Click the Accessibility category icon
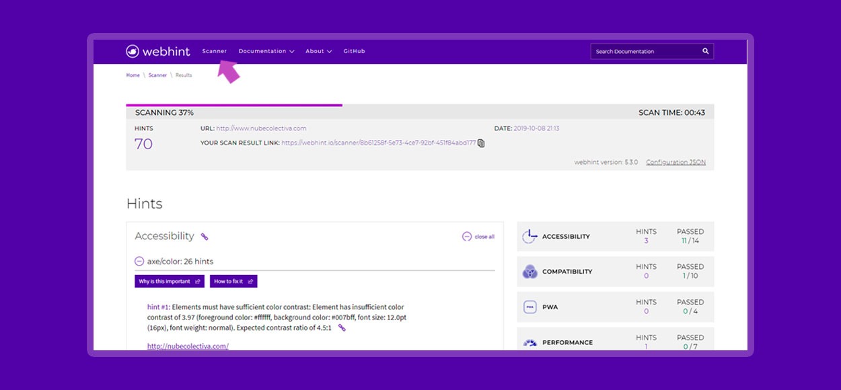The width and height of the screenshot is (841, 390). (530, 236)
